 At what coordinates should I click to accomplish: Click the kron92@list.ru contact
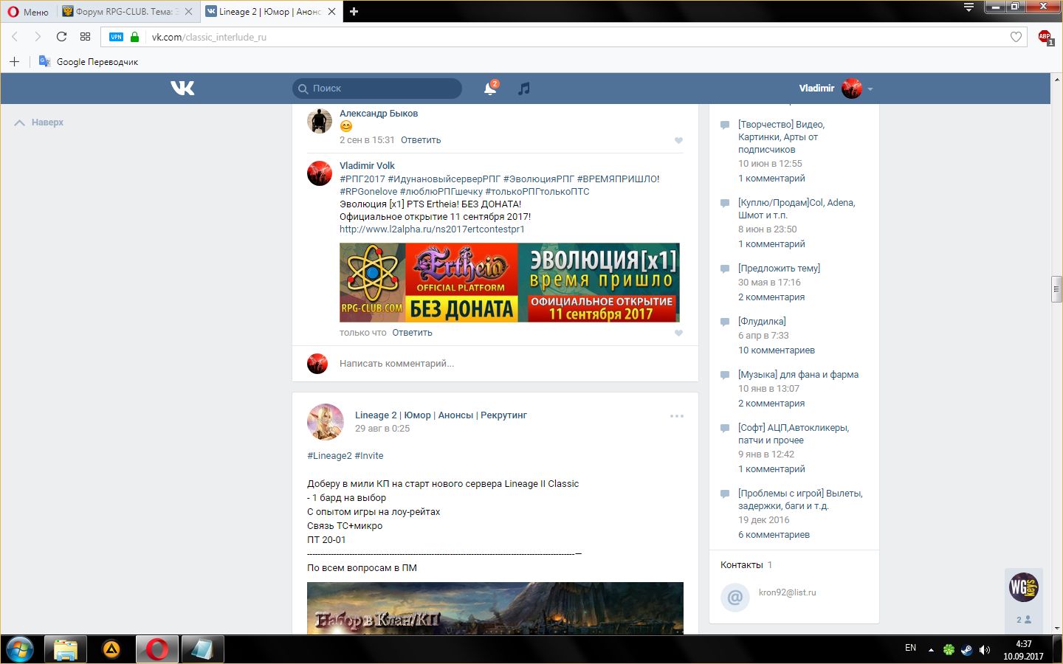[787, 592]
